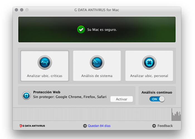The height and width of the screenshot is (139, 195).
Task: Click the waveform icon for critical locations scan
Action: click(x=45, y=63)
